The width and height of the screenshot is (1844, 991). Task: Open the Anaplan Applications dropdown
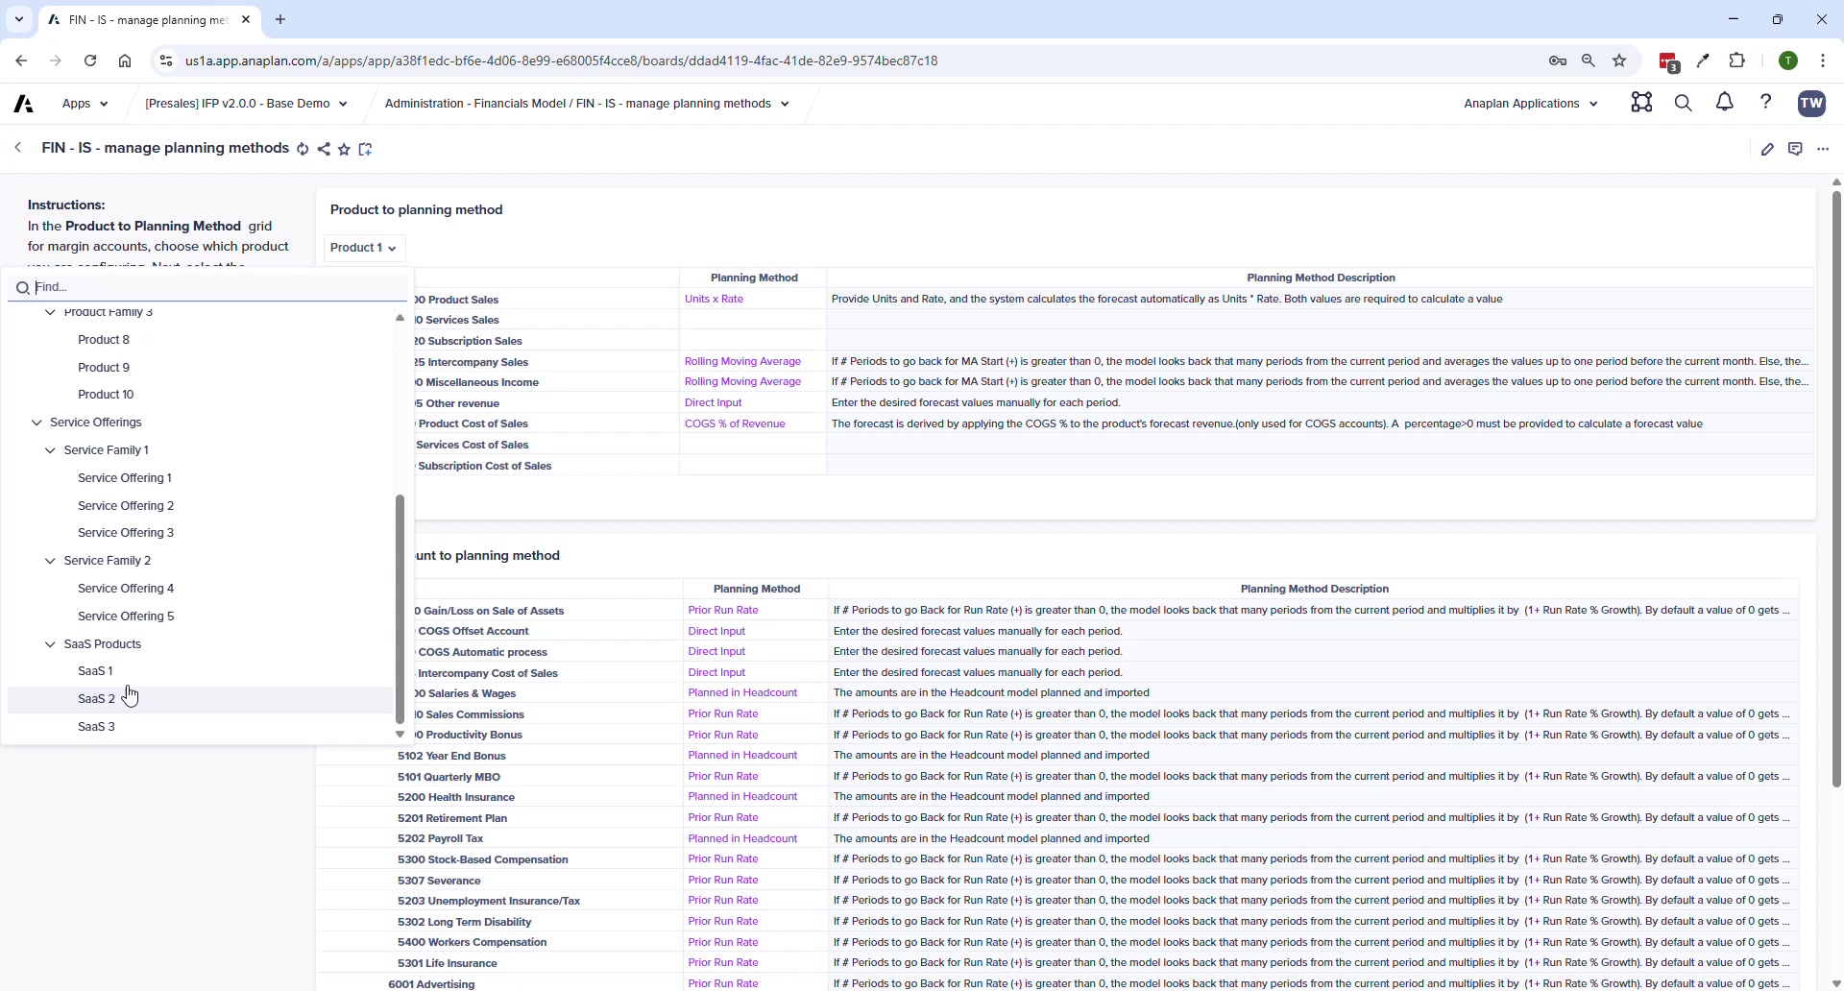point(1530,103)
